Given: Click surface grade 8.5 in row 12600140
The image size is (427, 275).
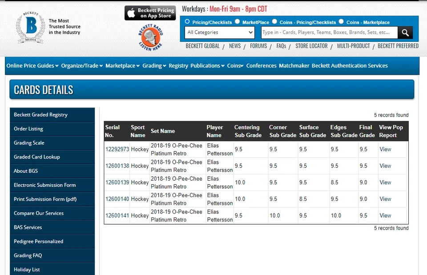Looking at the screenshot, I should pos(303,199).
